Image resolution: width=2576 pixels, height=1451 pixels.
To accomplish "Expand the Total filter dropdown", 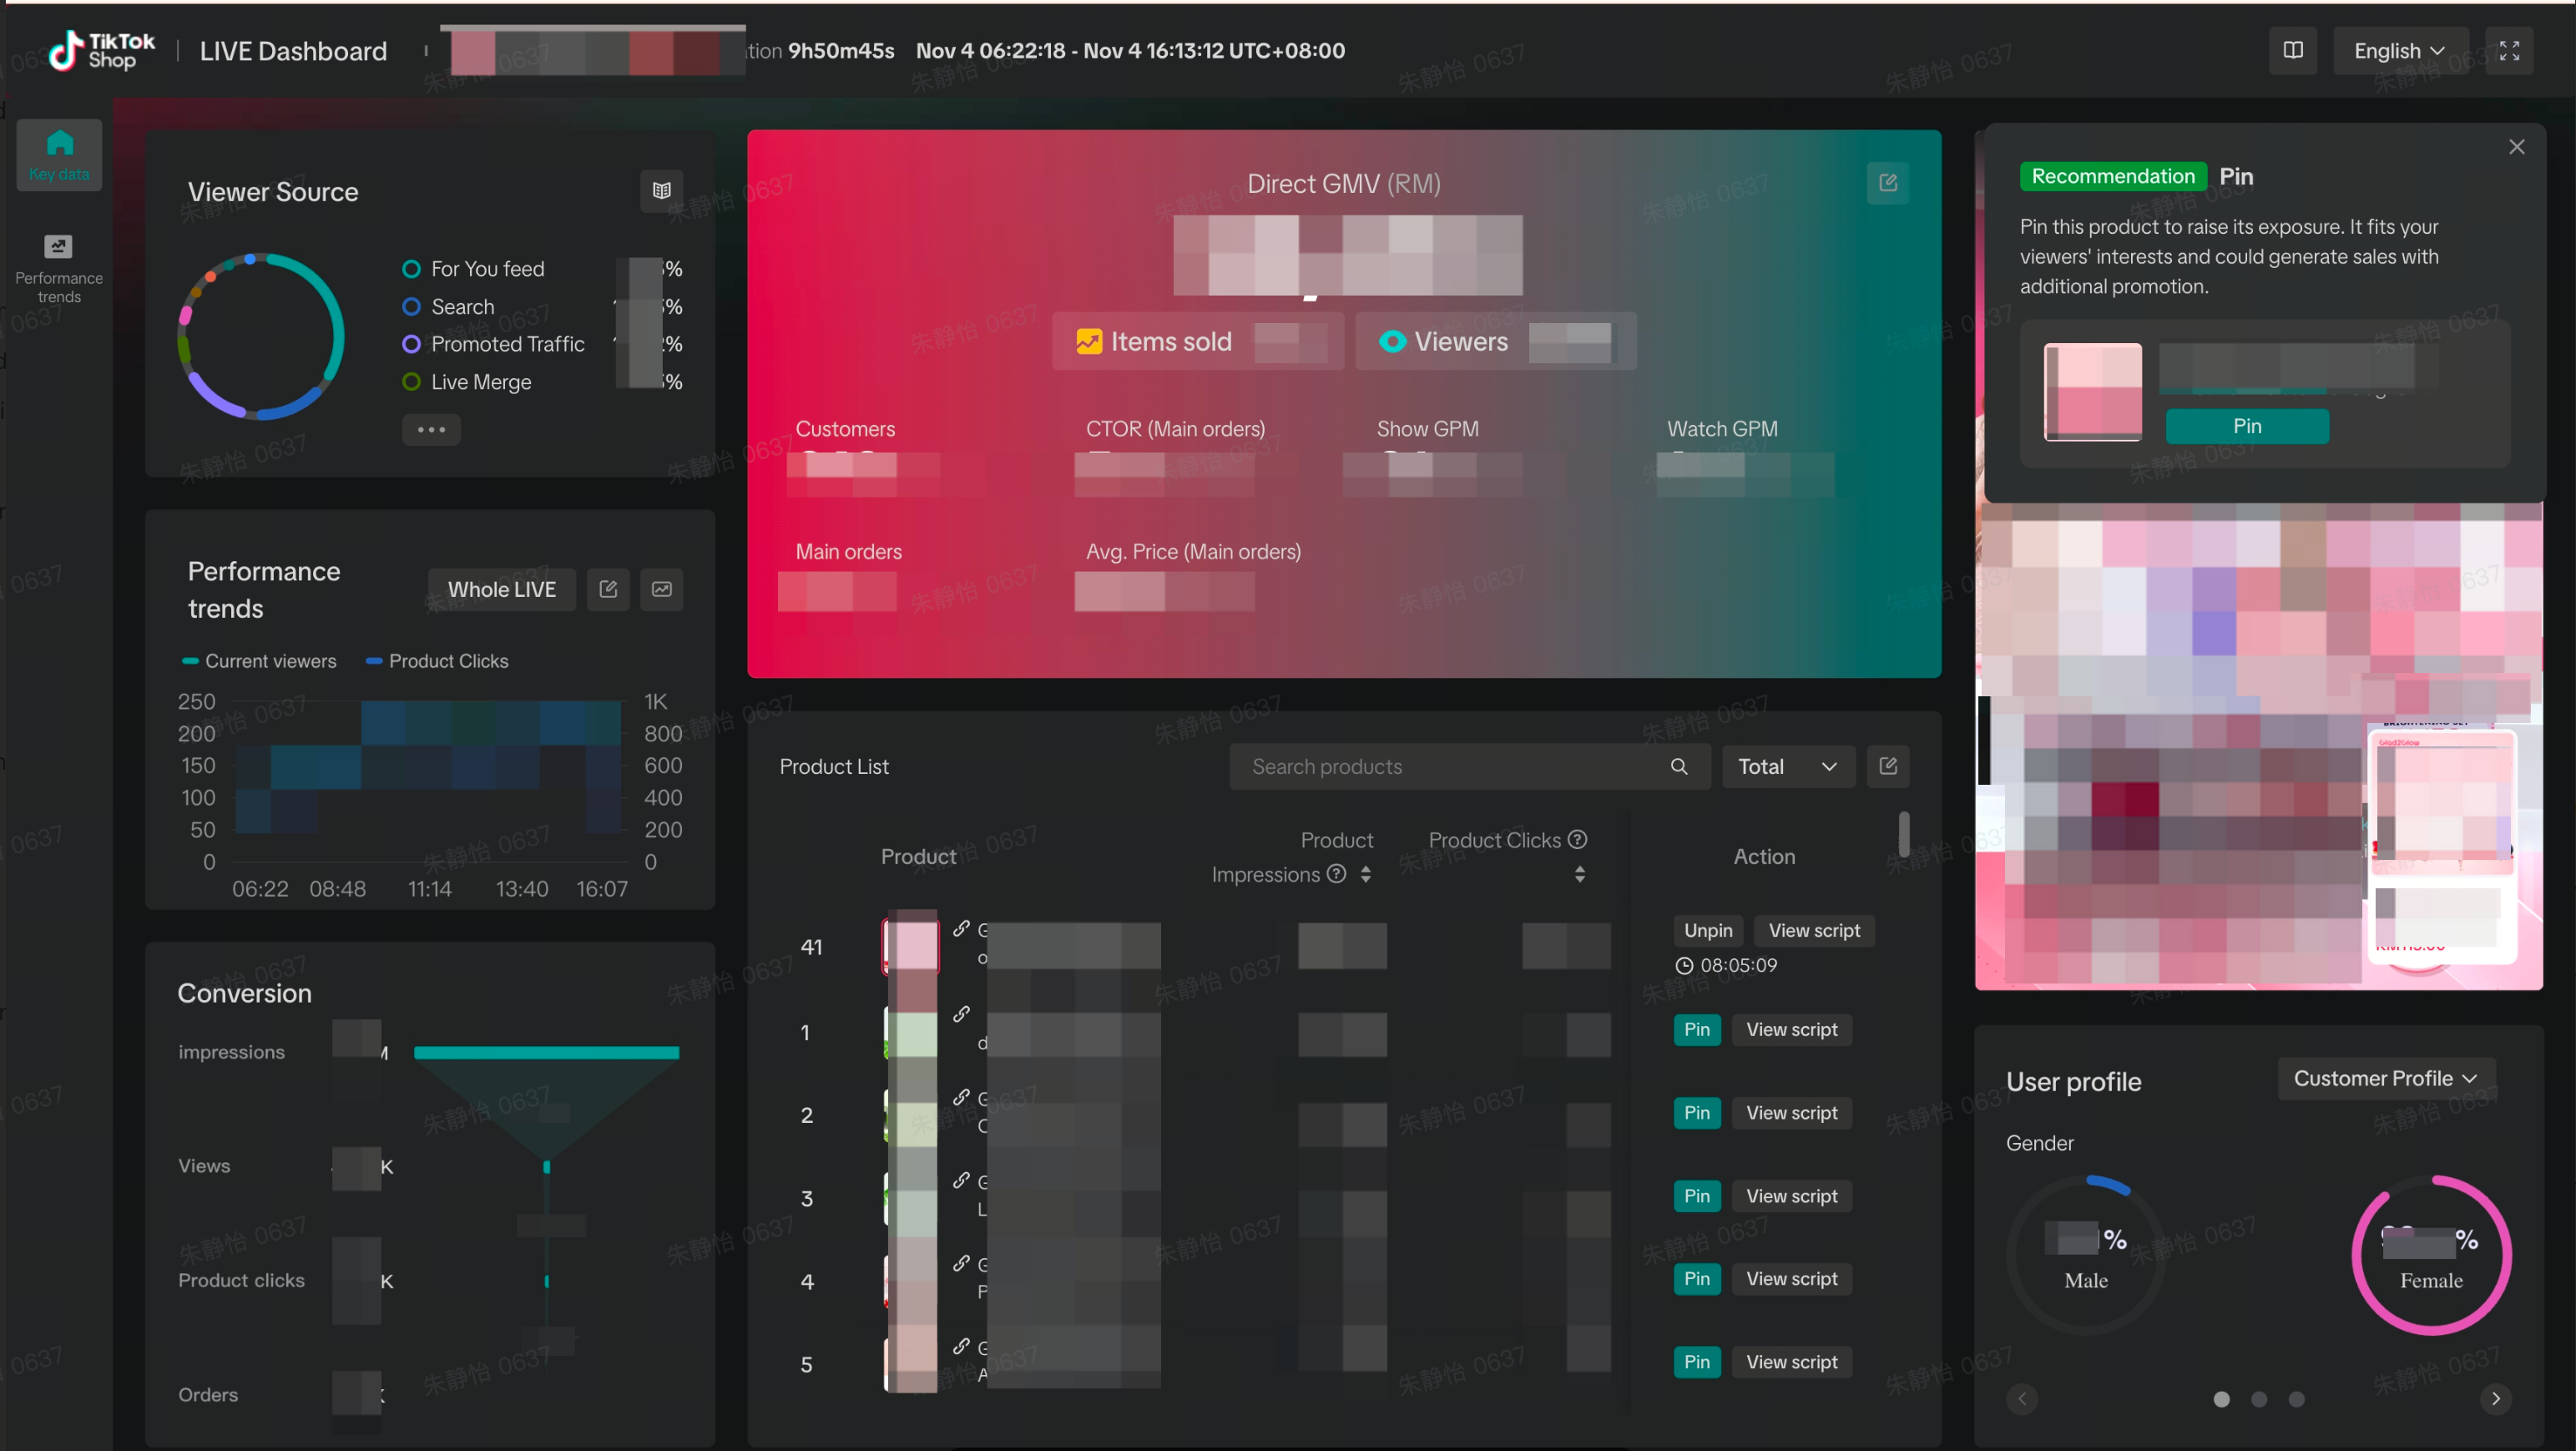I will click(x=1787, y=766).
